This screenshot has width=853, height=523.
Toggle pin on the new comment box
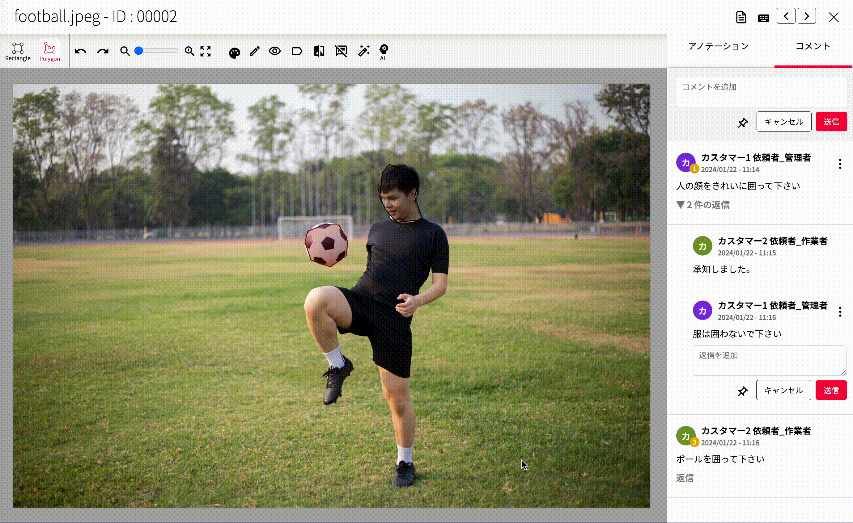pos(742,122)
